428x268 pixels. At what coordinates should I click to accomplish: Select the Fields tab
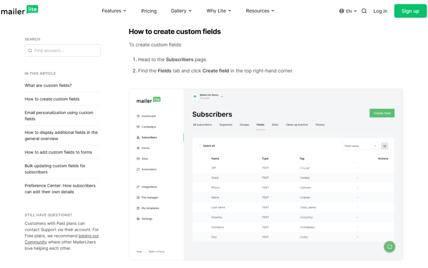[260, 125]
